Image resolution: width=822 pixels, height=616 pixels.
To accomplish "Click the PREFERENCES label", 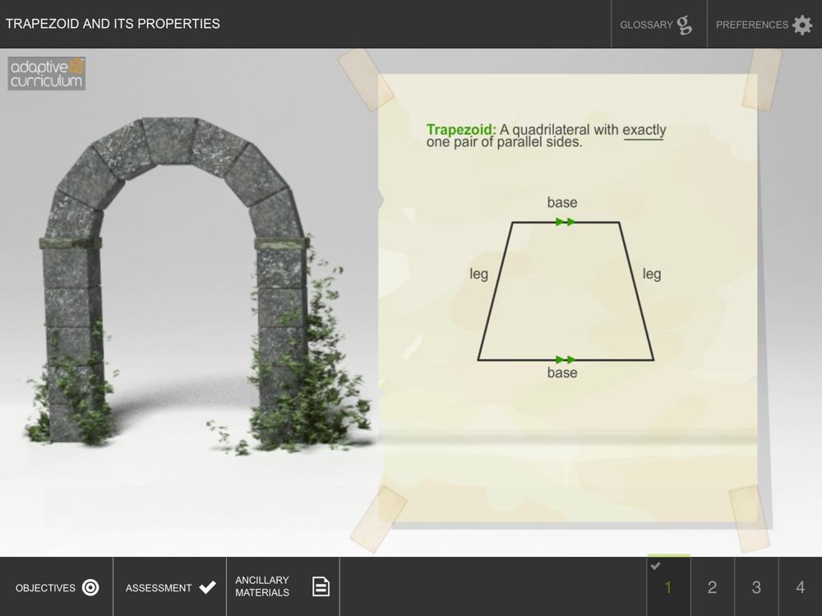I will point(752,25).
